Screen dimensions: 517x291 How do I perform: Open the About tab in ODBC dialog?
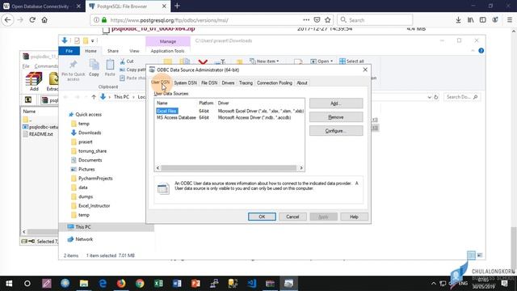point(301,82)
